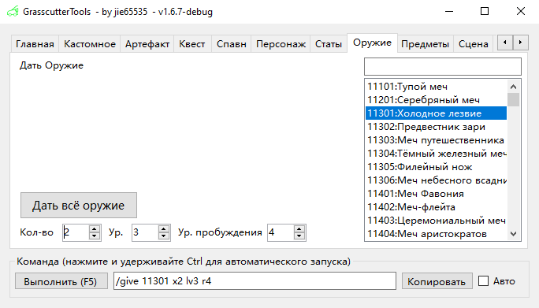This screenshot has width=539, height=308.
Task: Decrease Кол-во with down spinner arrow
Action: (95, 236)
